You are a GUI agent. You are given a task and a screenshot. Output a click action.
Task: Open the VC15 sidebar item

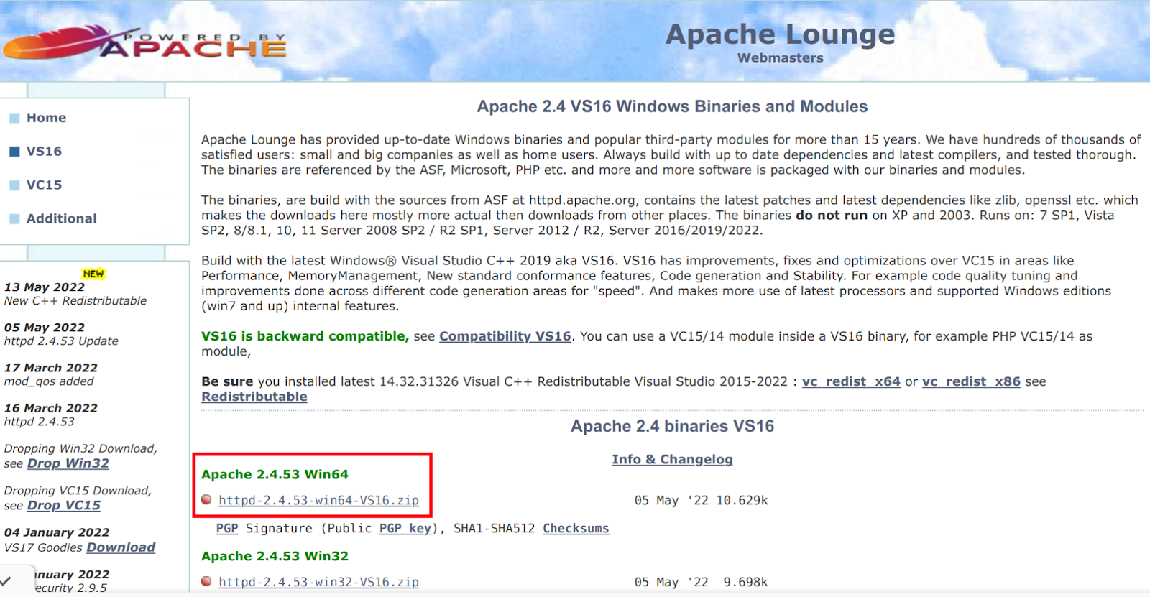pyautogui.click(x=44, y=185)
